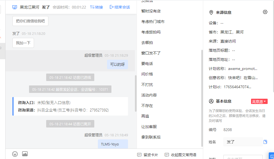
Task: Click the system notice 访客已离开
Action: 70,124
